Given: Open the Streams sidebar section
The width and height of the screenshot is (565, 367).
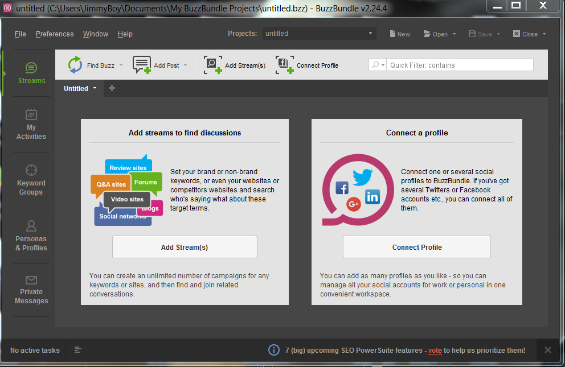Looking at the screenshot, I should [31, 73].
